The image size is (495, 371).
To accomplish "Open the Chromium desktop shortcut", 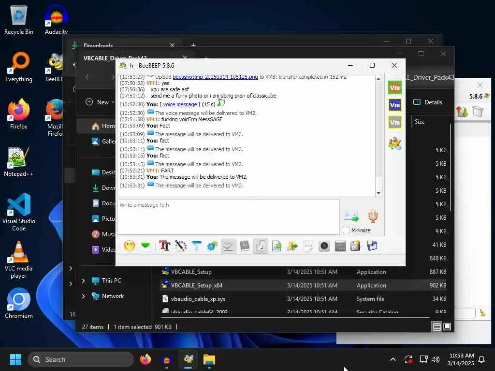I will click(x=19, y=303).
